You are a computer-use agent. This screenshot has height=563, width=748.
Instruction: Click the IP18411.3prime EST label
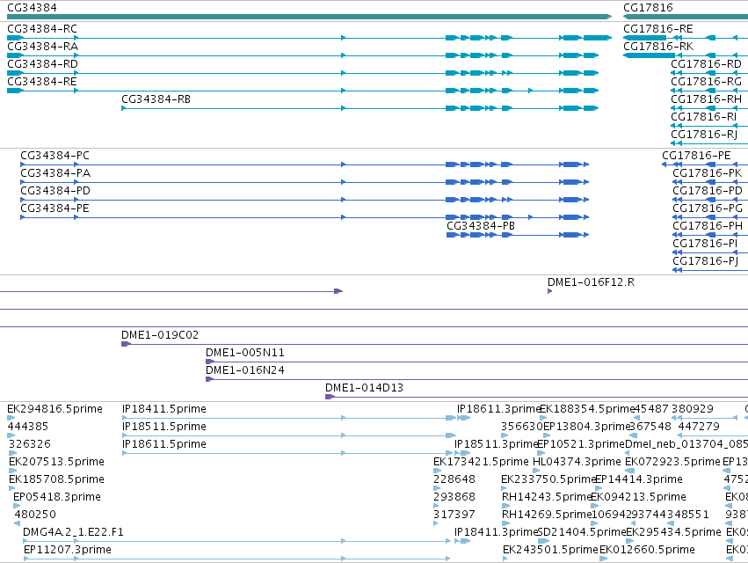coord(496,532)
